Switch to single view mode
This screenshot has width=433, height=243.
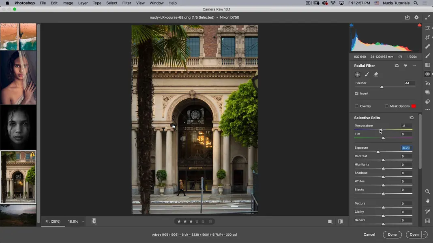click(x=330, y=222)
